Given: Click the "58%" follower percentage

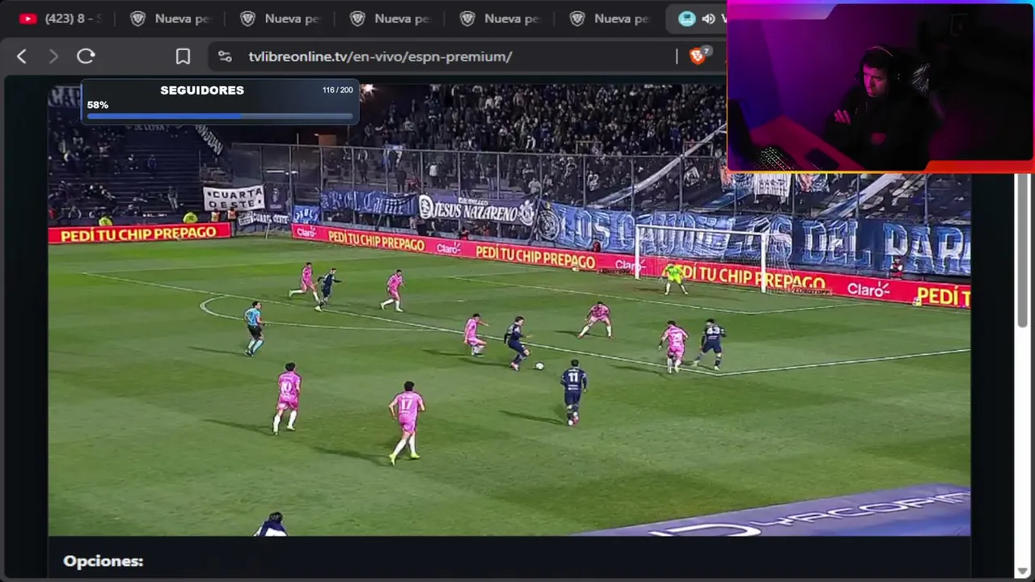Looking at the screenshot, I should click(98, 105).
